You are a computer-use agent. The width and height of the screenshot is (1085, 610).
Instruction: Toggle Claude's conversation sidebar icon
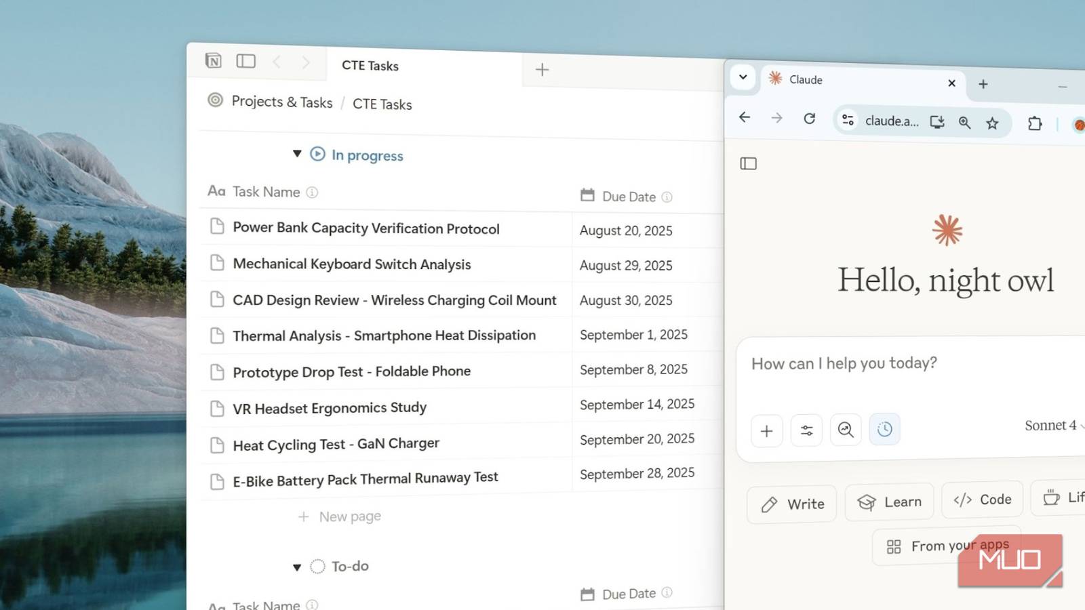tap(748, 163)
